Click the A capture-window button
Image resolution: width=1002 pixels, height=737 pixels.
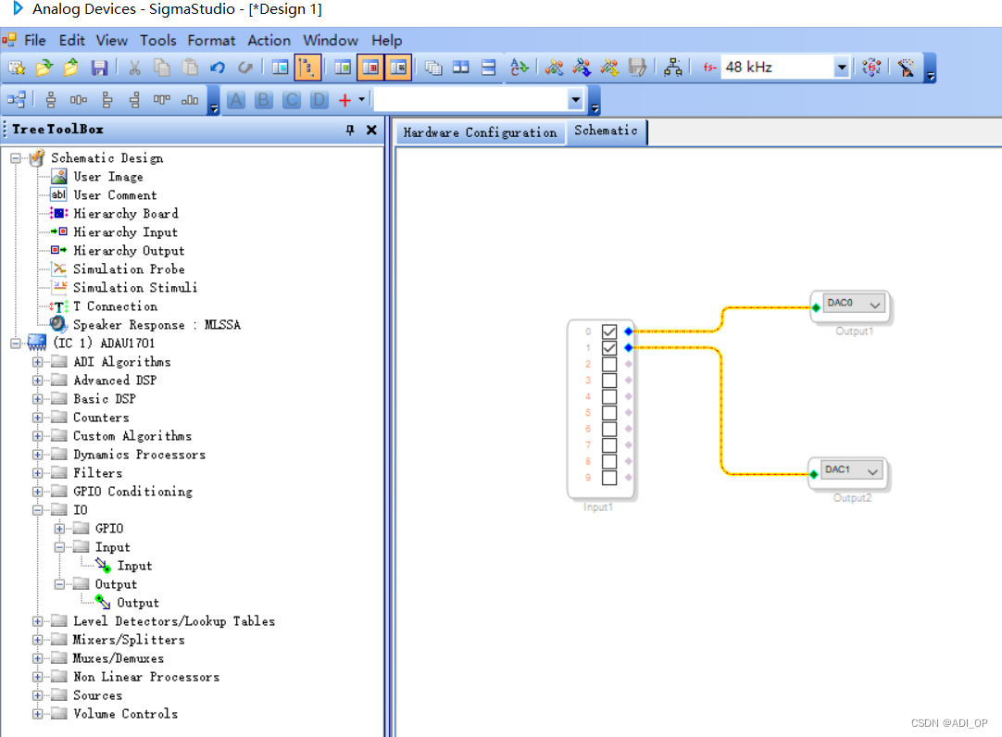point(236,100)
